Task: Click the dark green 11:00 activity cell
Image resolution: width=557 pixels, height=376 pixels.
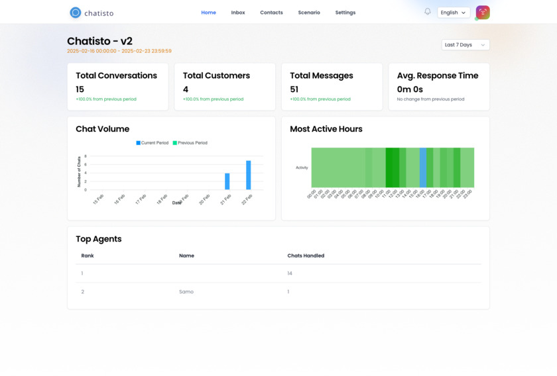Action: [x=389, y=167]
